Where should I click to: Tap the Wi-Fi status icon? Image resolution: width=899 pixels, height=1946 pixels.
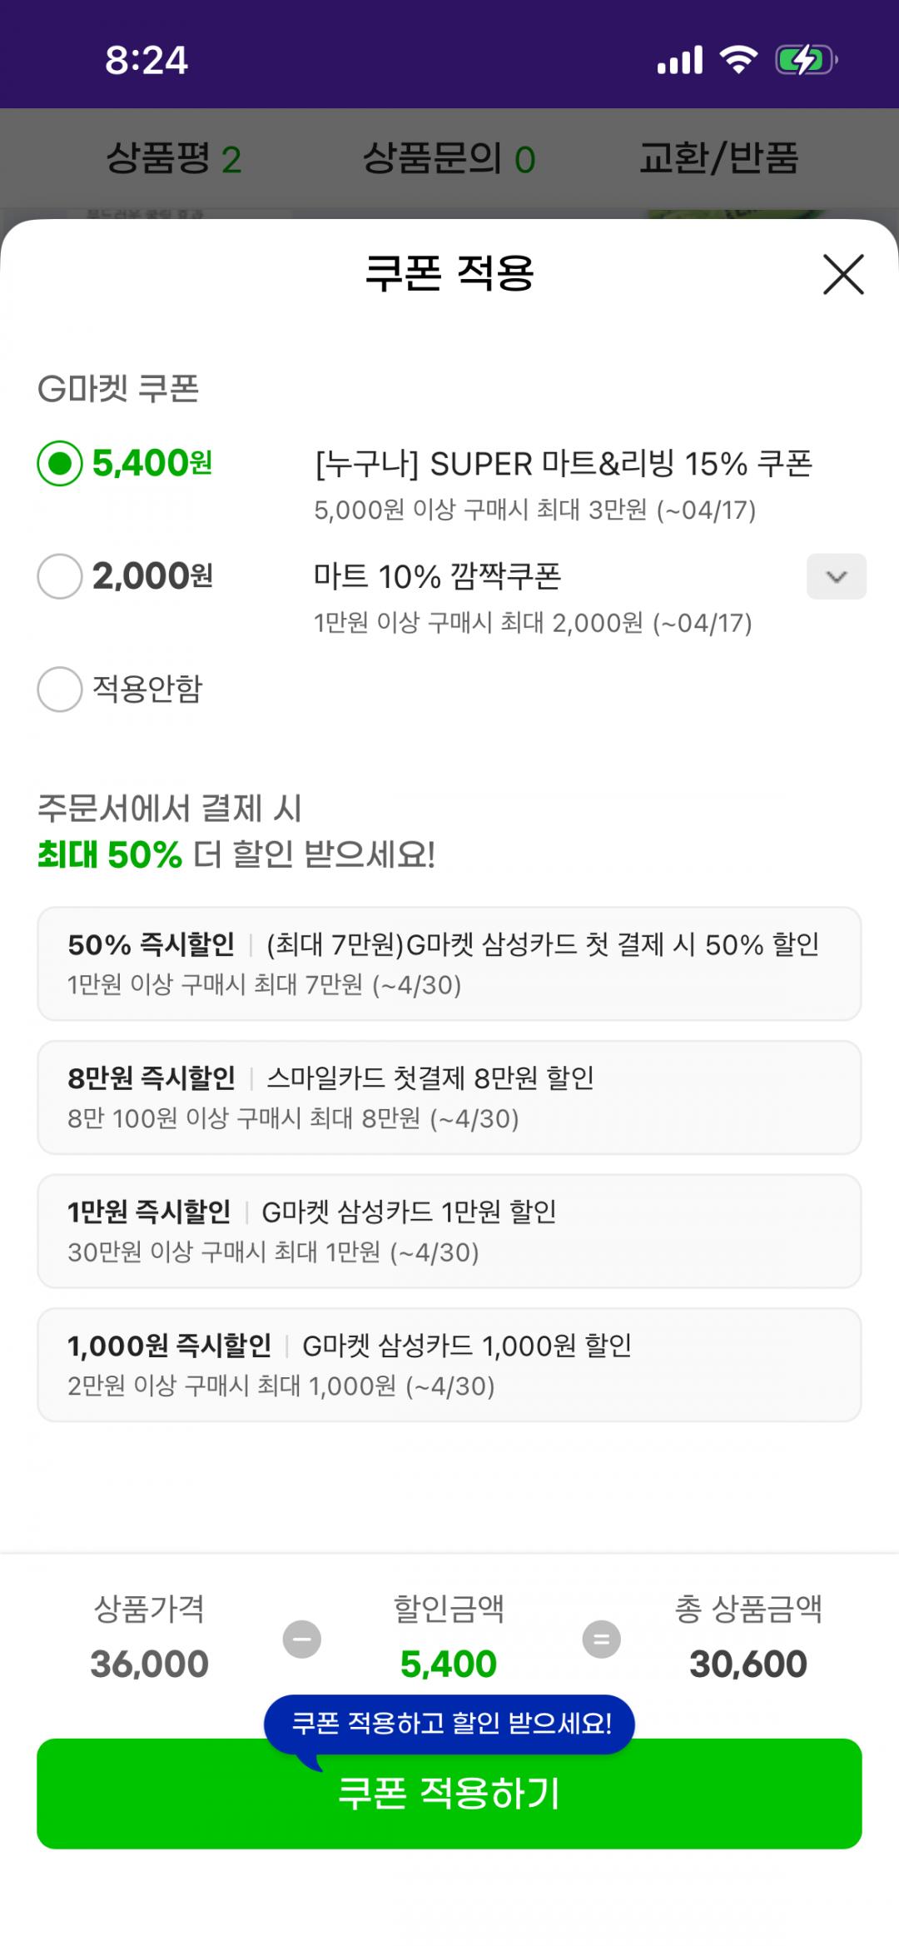[738, 60]
